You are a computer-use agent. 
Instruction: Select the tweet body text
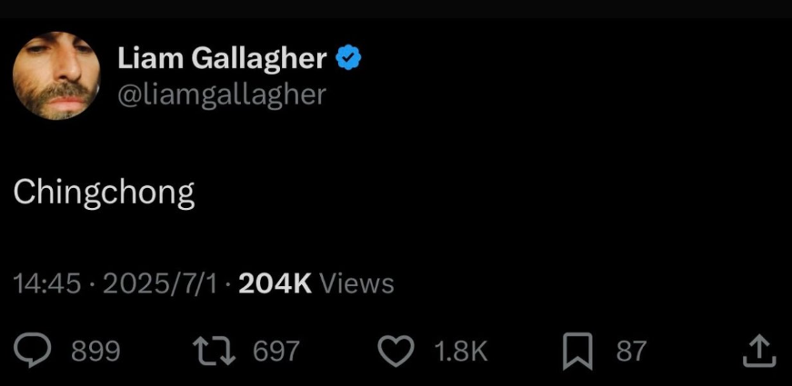click(x=105, y=193)
